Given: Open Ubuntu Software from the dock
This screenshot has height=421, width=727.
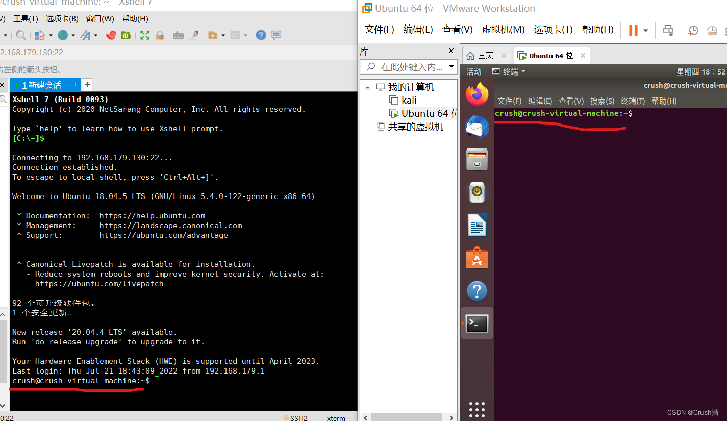Looking at the screenshot, I should pos(477,258).
